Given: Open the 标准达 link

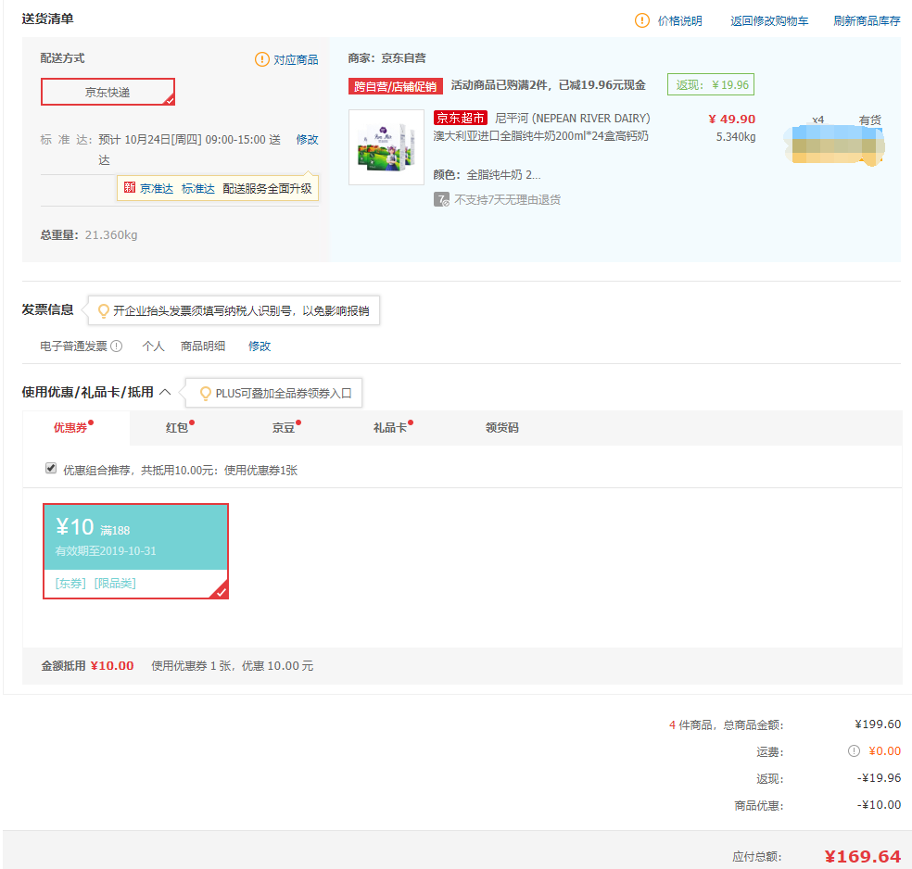Looking at the screenshot, I should 197,189.
